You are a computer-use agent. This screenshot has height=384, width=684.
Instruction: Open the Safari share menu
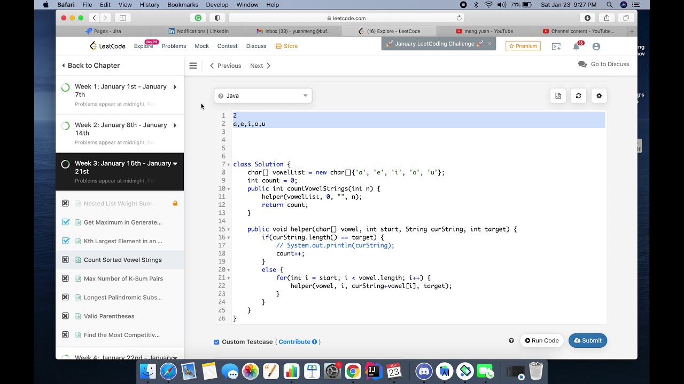coord(607,18)
